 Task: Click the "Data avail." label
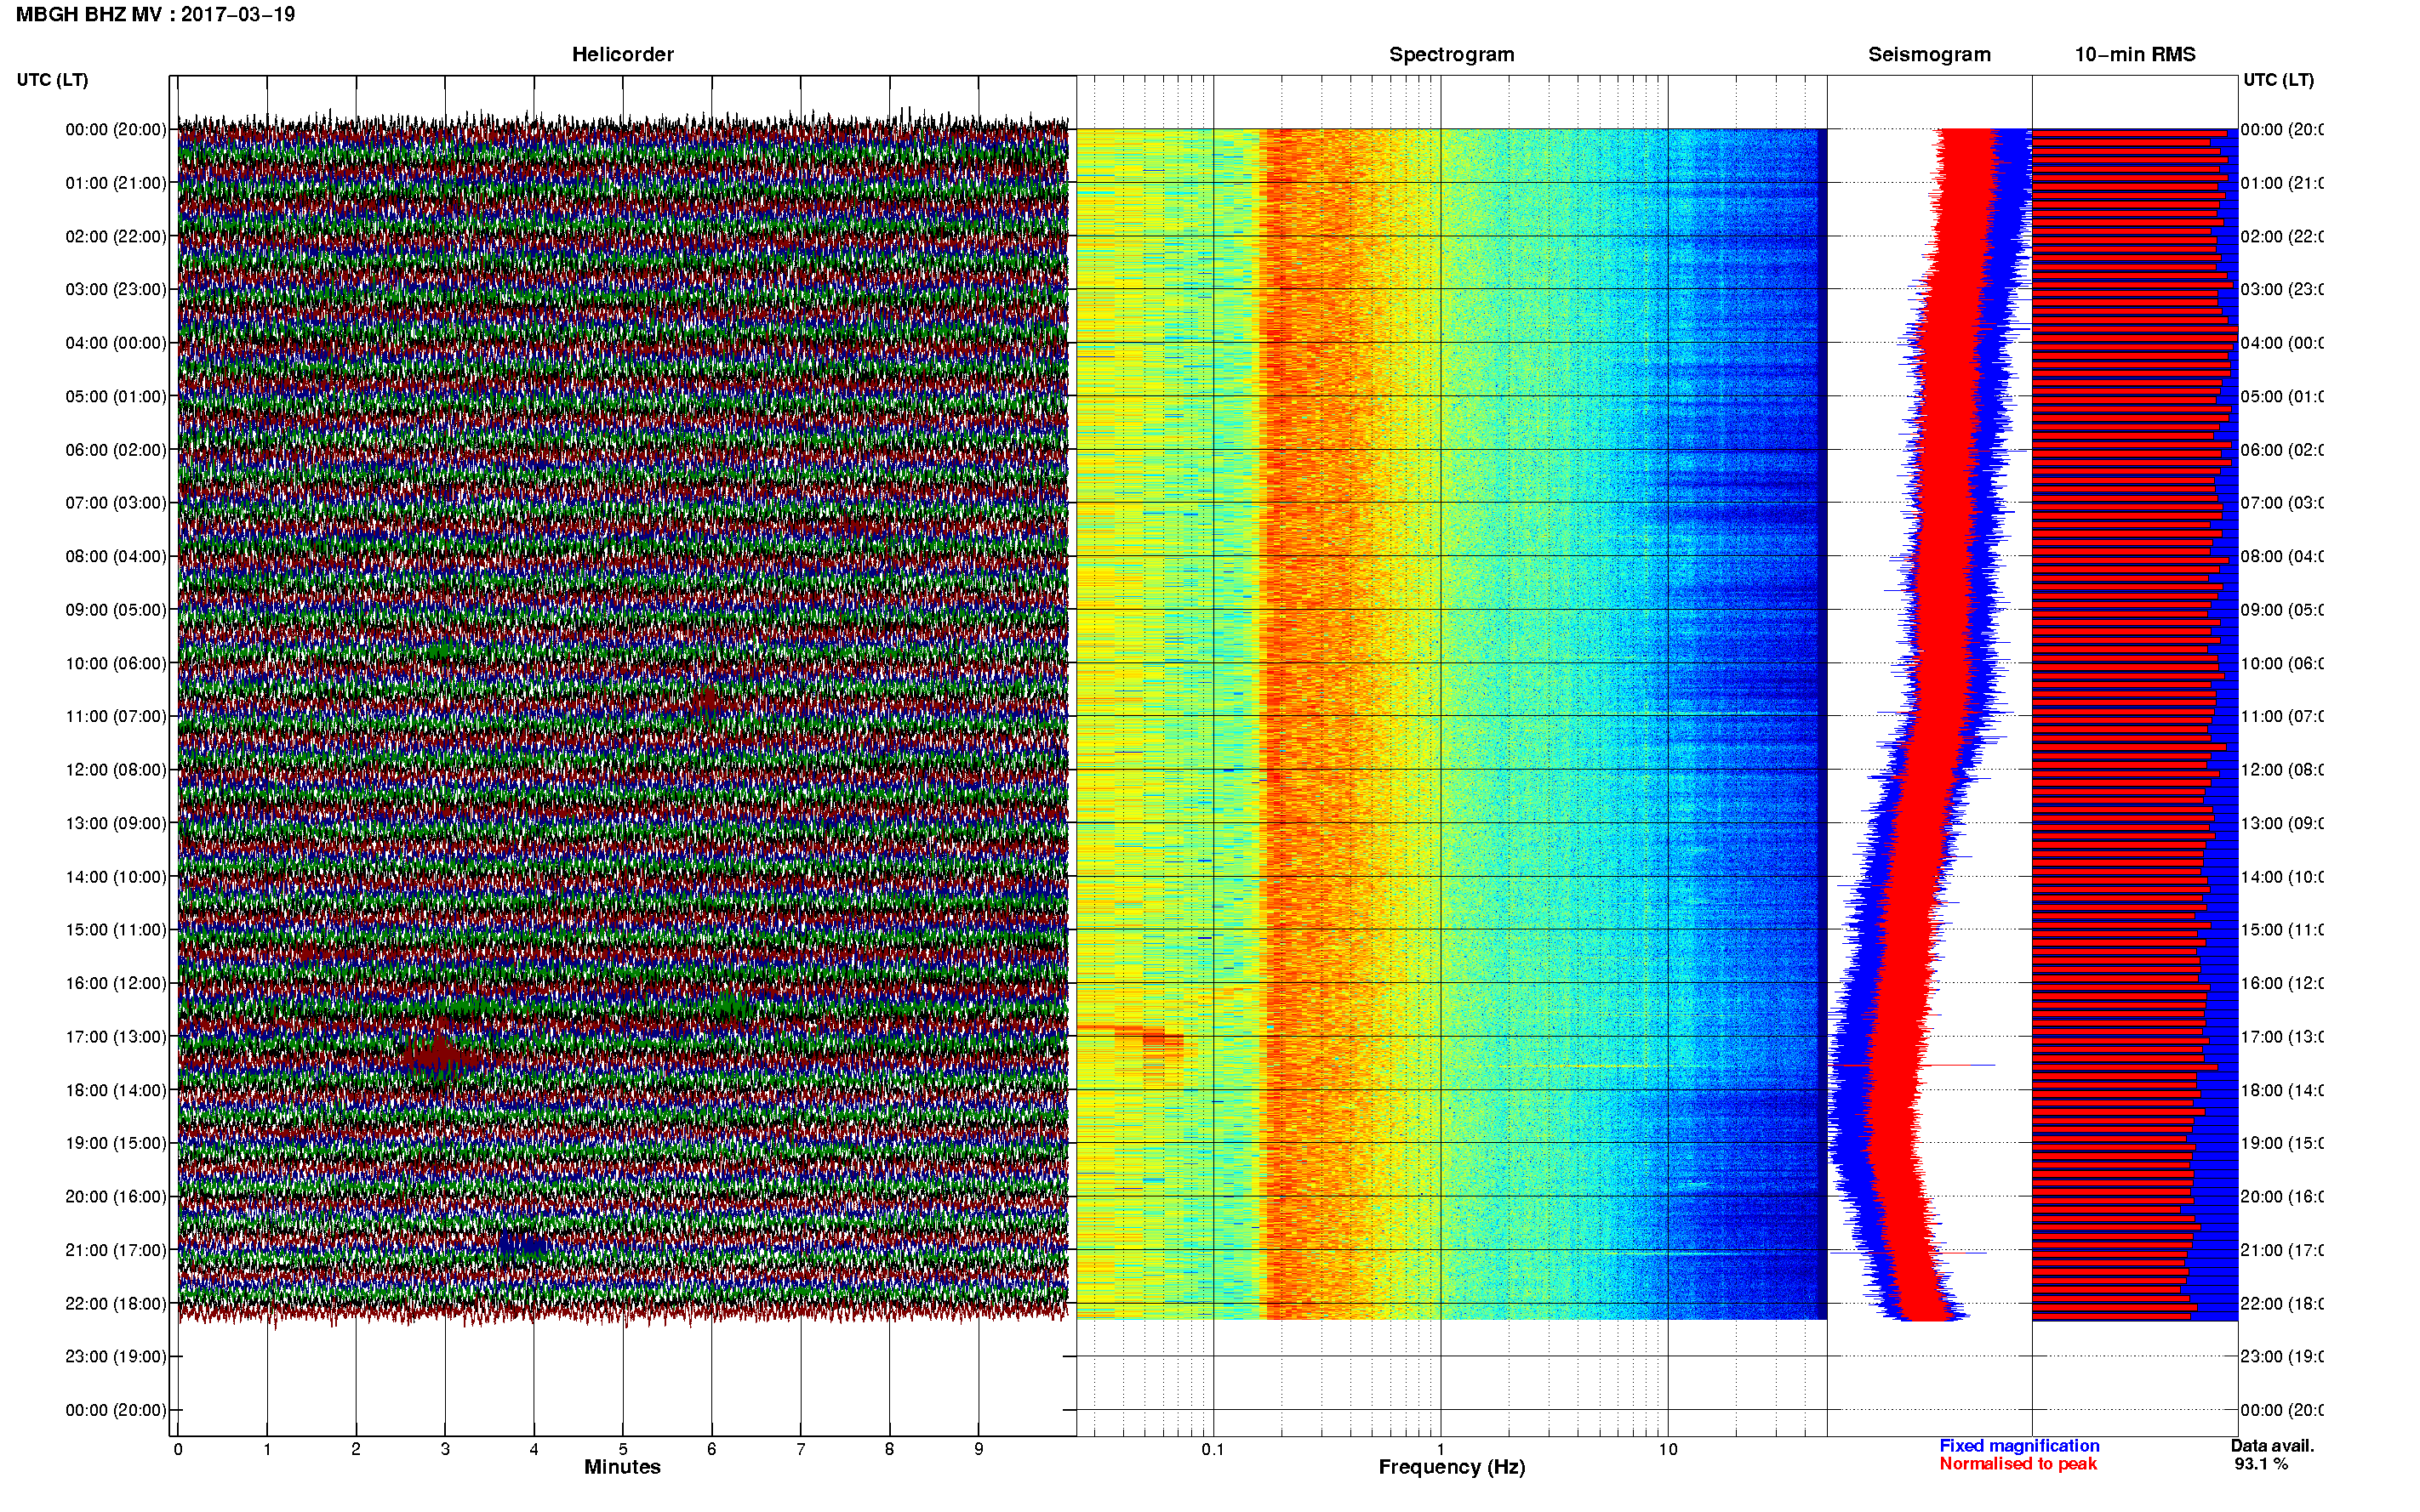2272,1446
